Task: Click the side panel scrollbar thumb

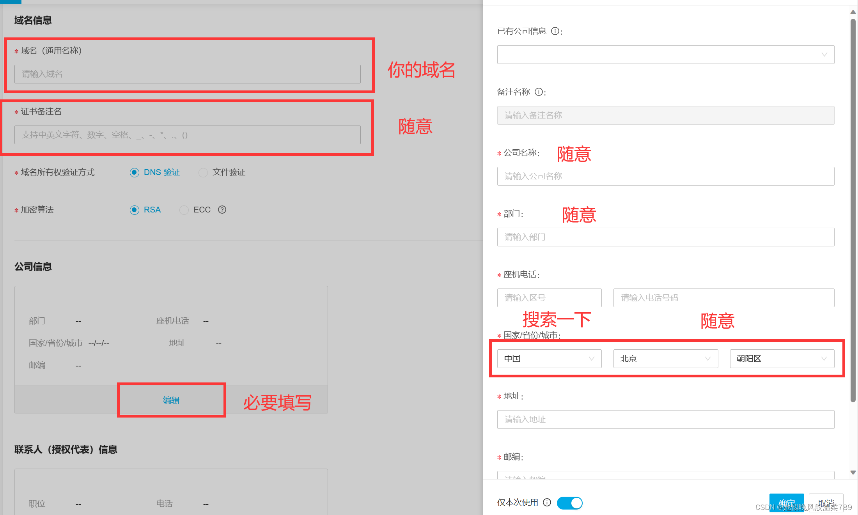Action: coord(853,211)
